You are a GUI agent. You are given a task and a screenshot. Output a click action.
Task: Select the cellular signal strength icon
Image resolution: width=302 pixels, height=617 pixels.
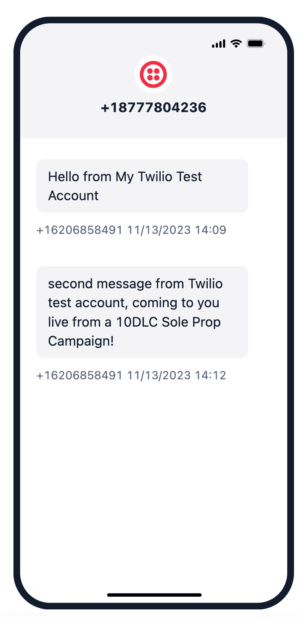coord(218,43)
